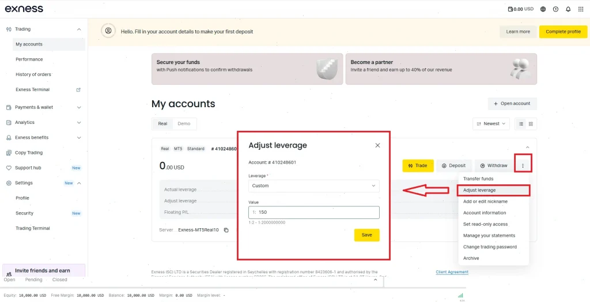Select Transfer funds from the menu
Screen dimensions: 590x302
point(478,179)
